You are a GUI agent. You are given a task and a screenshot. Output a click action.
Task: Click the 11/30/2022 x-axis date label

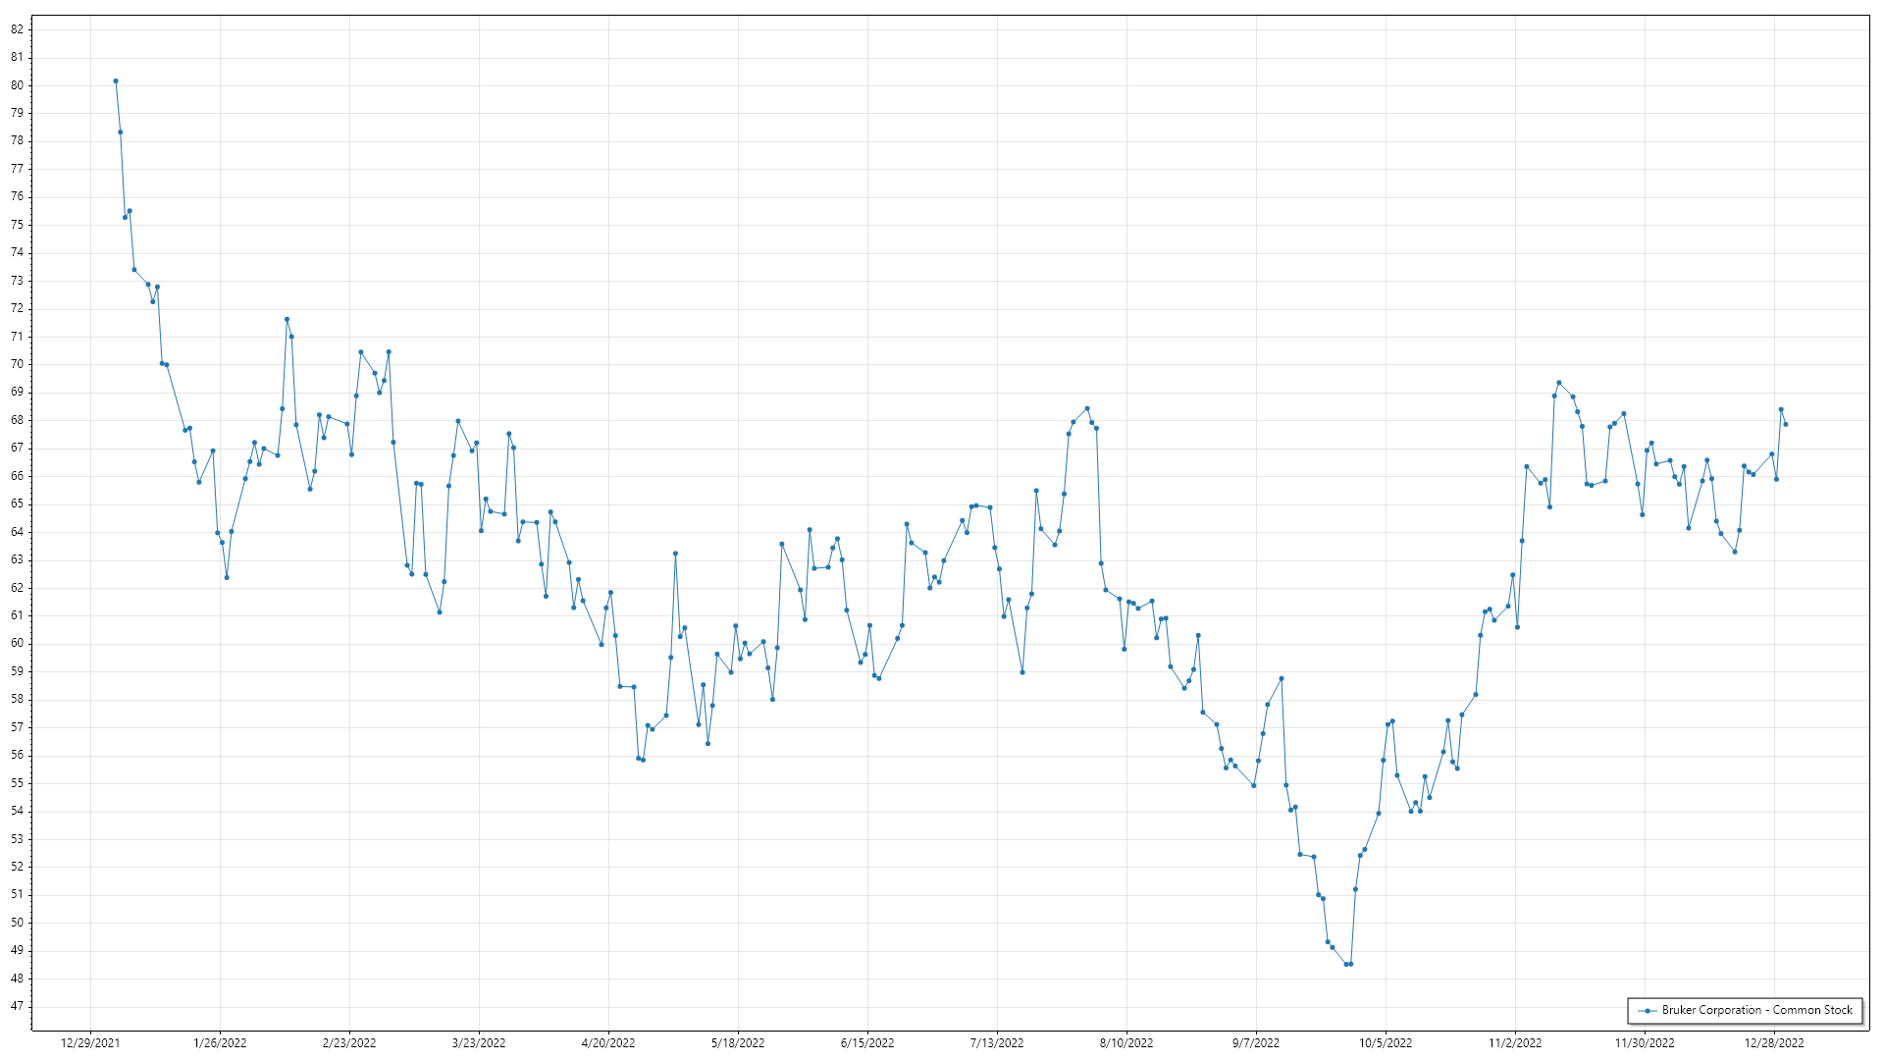pyautogui.click(x=1645, y=1043)
